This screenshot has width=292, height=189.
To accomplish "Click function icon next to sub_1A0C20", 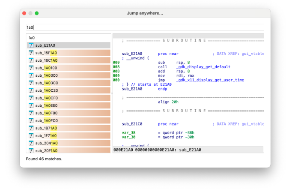I will [31, 90].
